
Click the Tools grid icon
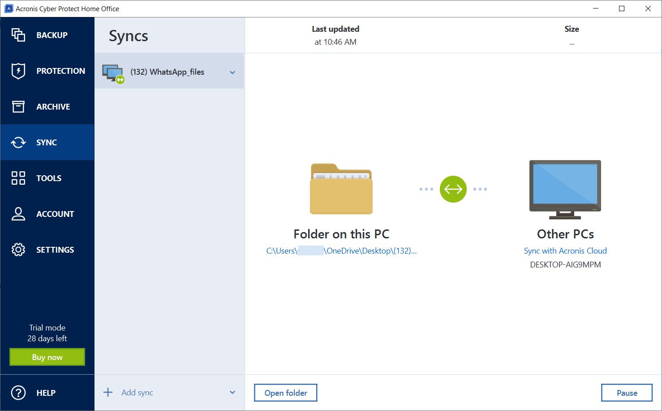(x=18, y=178)
